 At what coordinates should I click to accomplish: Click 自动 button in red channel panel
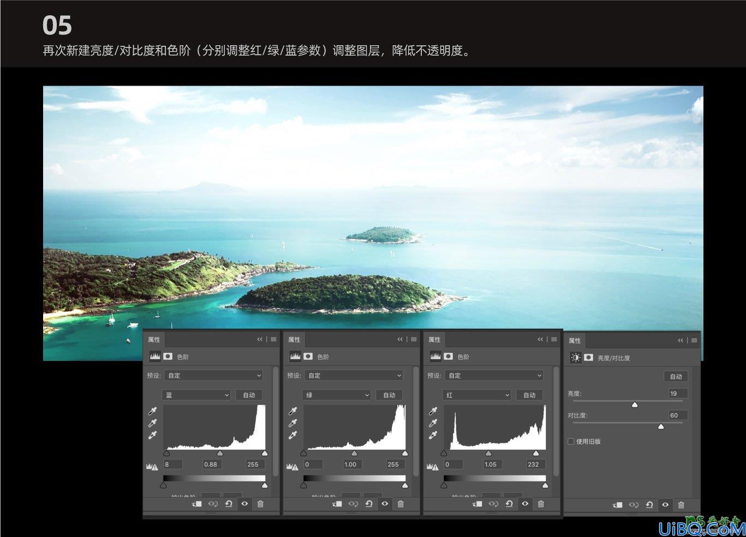pos(529,395)
